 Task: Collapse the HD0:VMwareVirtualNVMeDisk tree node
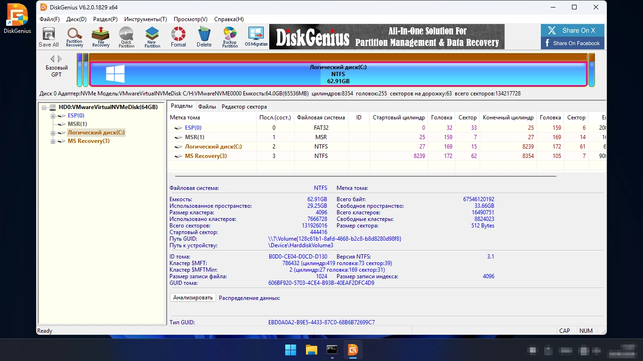pyautogui.click(x=44, y=107)
